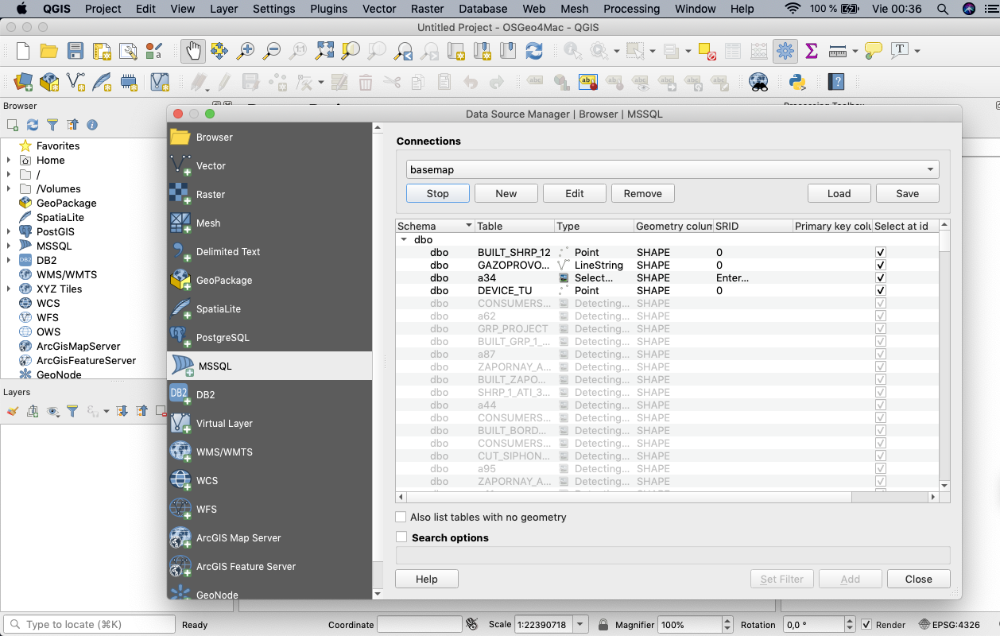
Task: Click Refresh icon in Browser panel
Action: click(x=33, y=125)
